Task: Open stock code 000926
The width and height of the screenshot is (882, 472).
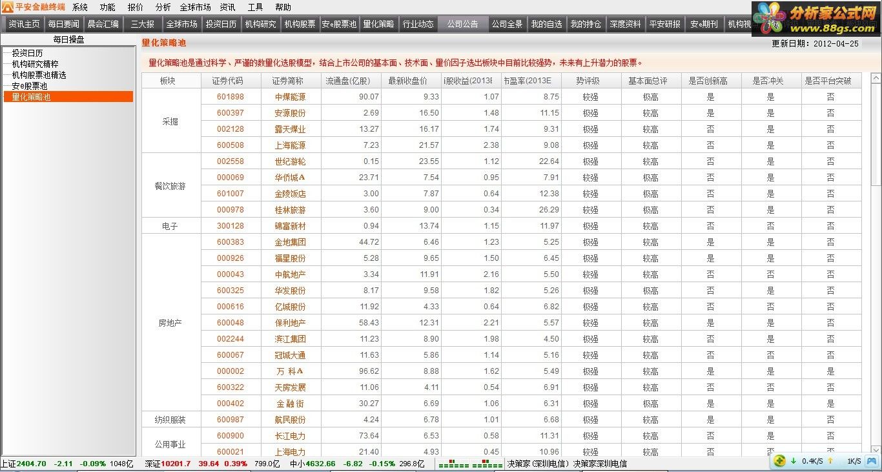Action: pyautogui.click(x=231, y=258)
